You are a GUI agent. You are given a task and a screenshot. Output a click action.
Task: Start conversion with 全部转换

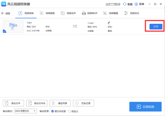[145, 107]
